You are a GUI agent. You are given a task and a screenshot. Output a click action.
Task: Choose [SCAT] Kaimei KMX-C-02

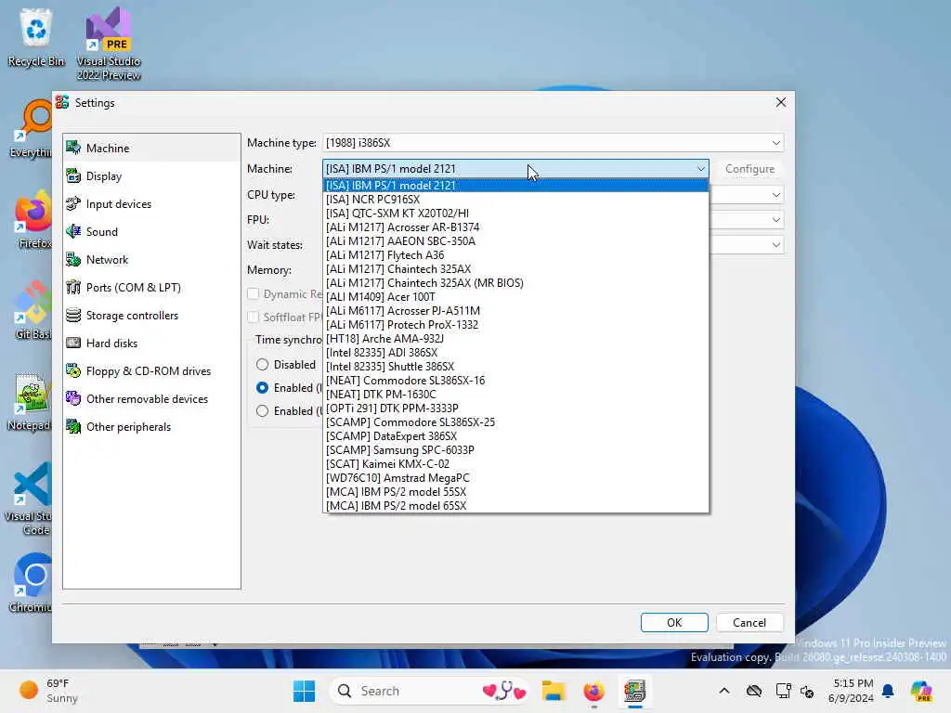tap(515, 464)
